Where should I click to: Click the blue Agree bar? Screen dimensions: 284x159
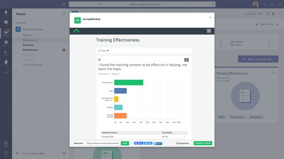pos(120,91)
